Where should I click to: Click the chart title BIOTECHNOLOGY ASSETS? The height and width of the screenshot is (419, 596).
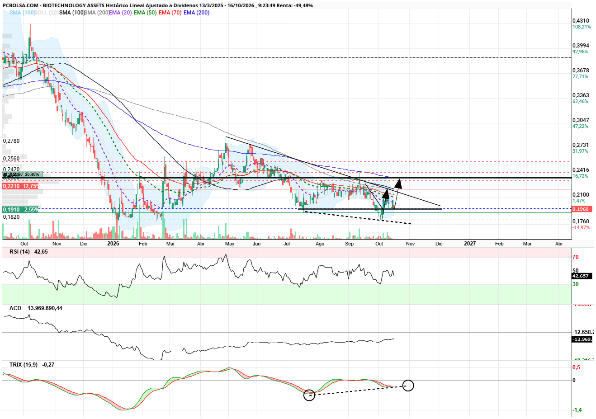pos(74,5)
